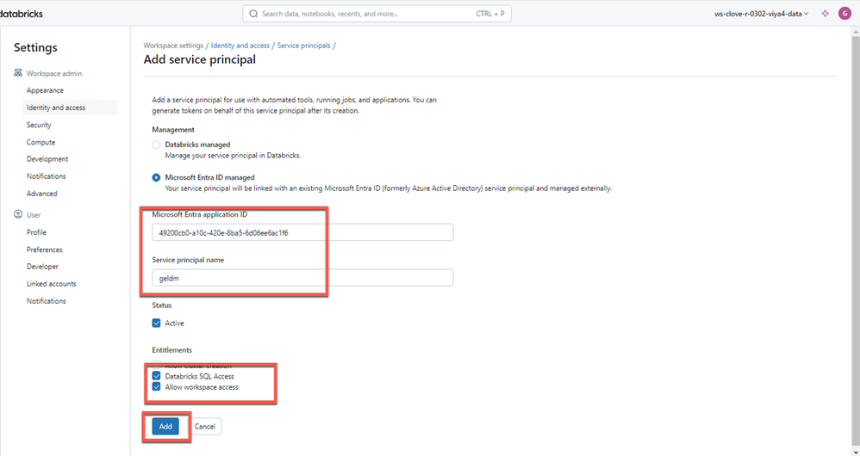
Task: Cancel adding the service principal
Action: pos(205,427)
